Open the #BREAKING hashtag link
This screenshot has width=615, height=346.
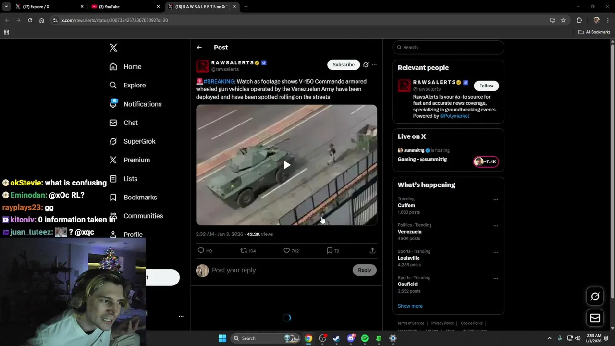tap(219, 82)
